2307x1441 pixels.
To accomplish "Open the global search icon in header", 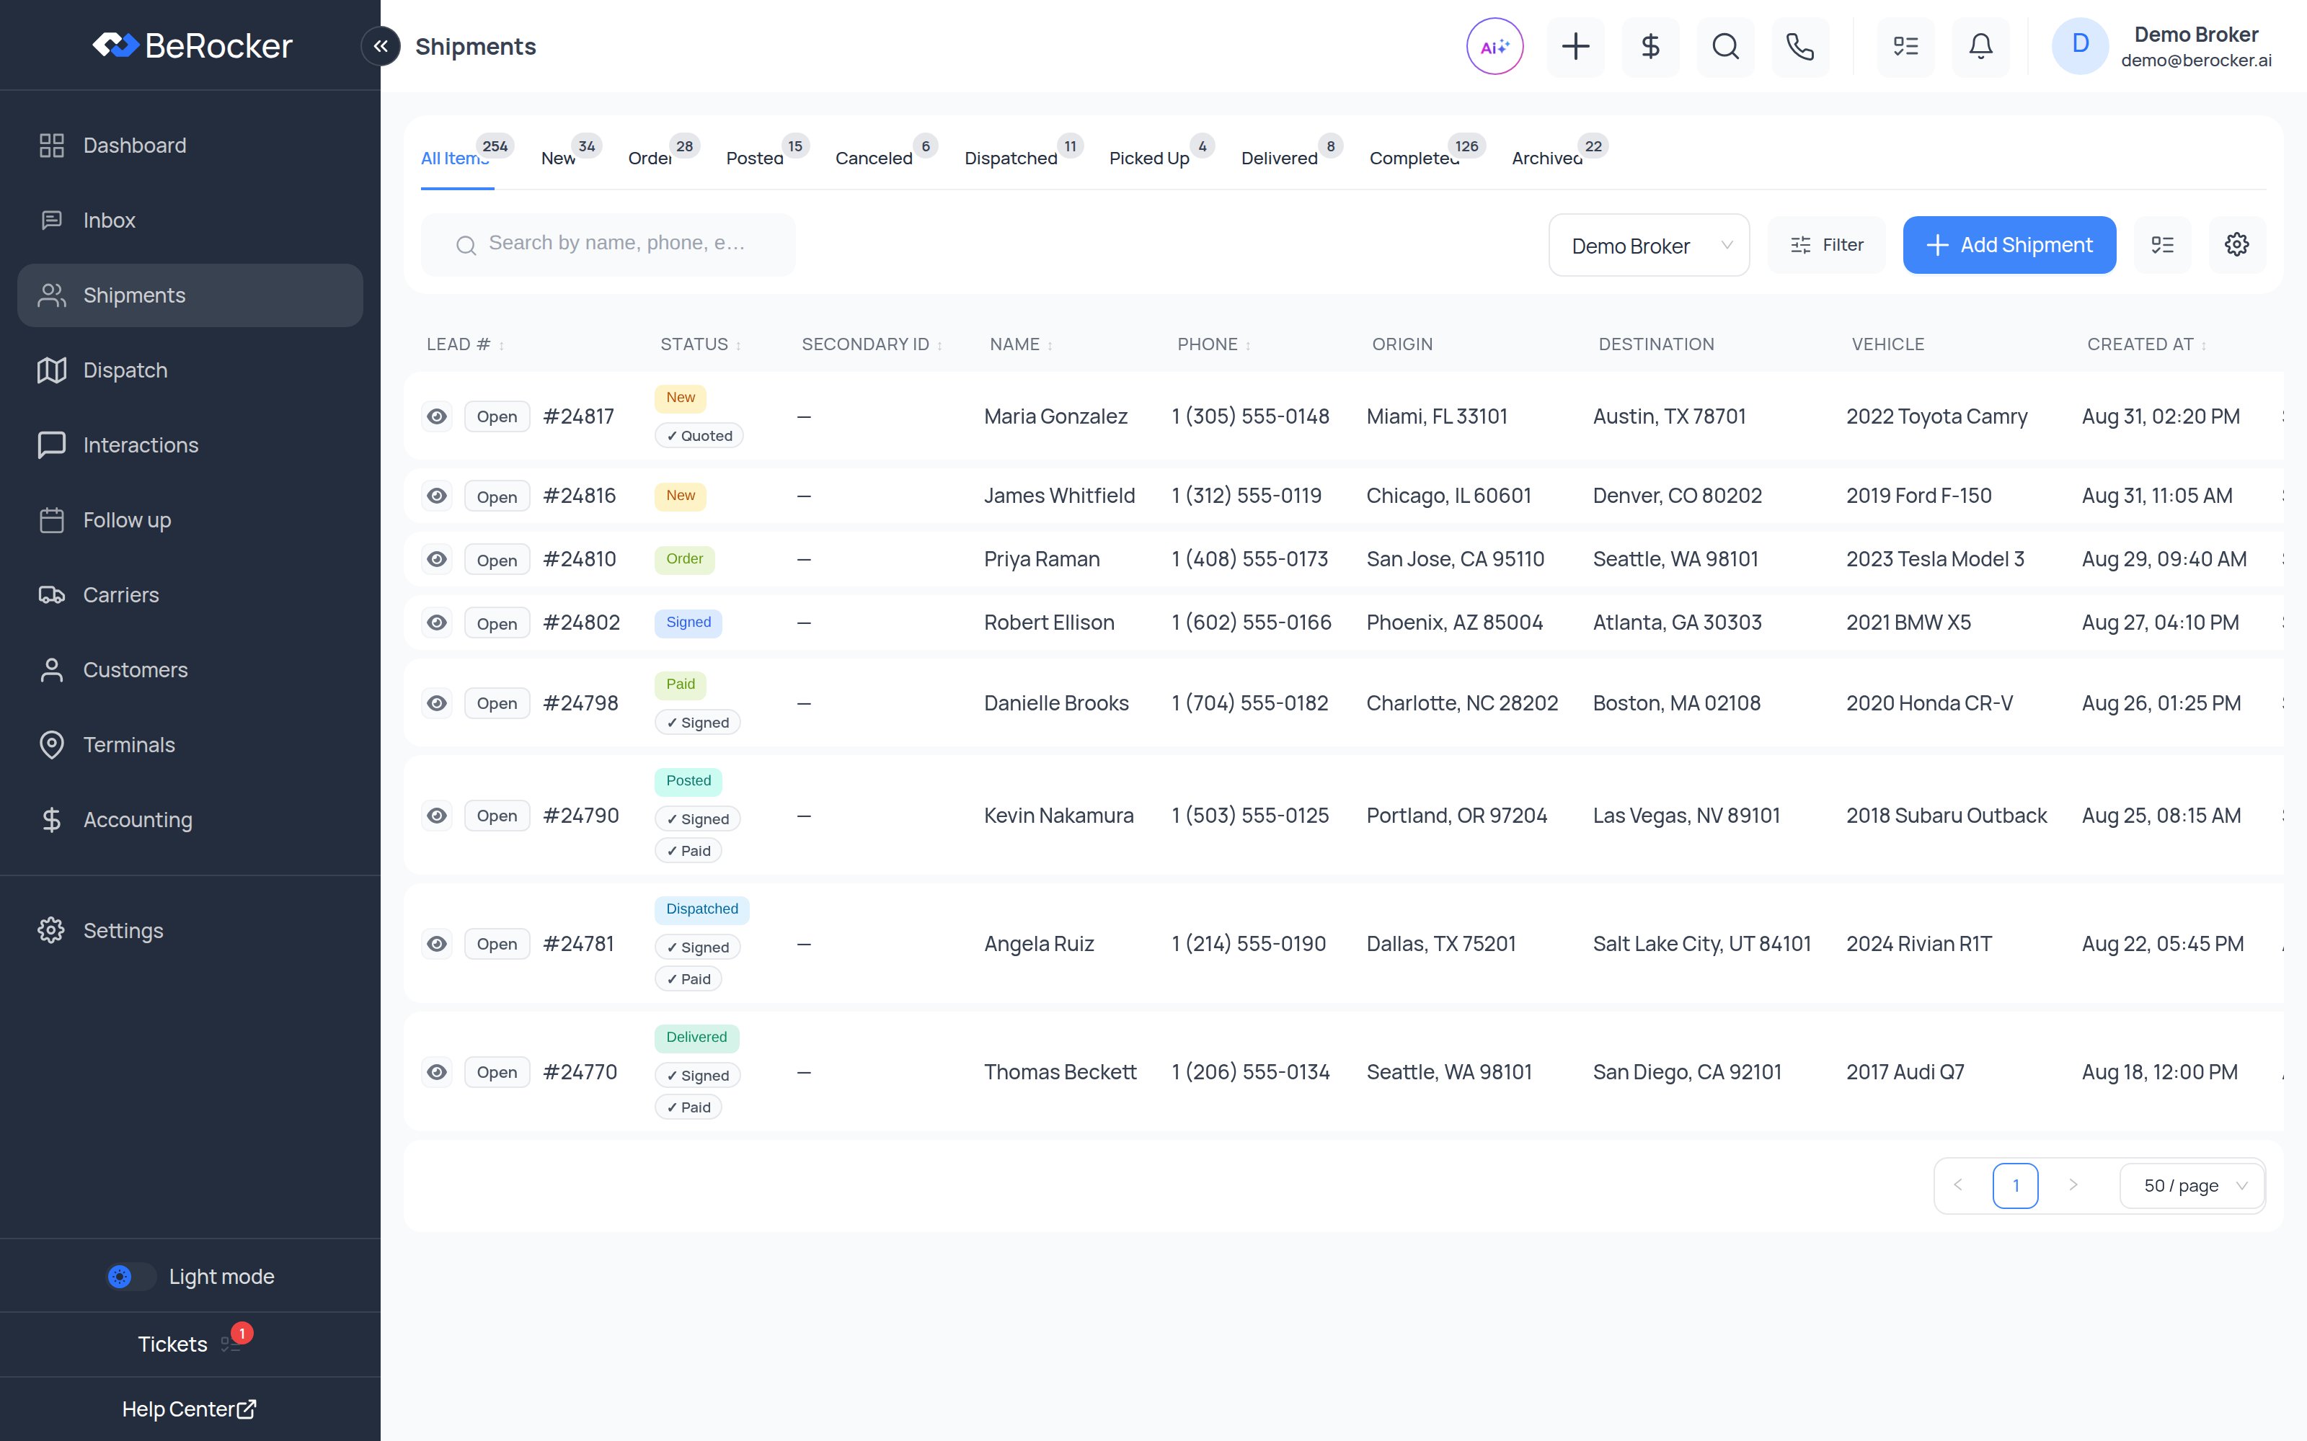I will point(1725,45).
